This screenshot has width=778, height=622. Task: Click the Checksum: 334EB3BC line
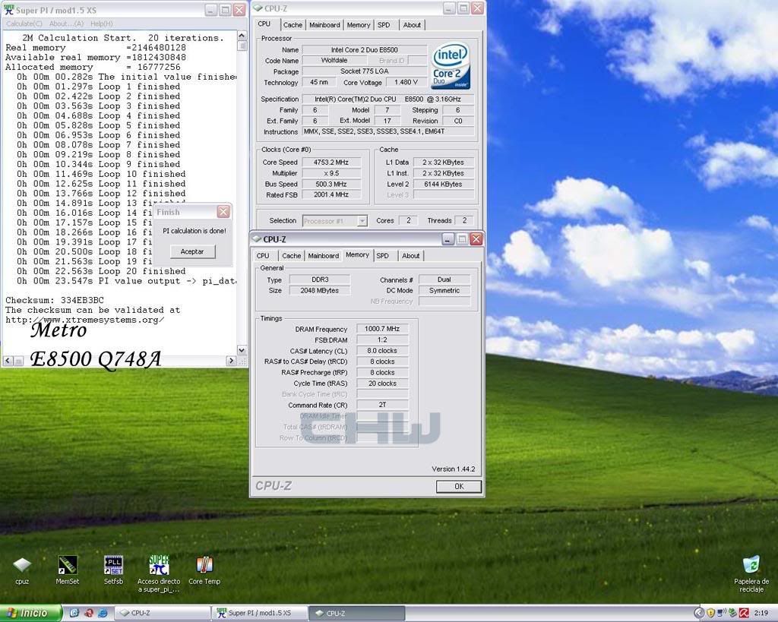55,300
